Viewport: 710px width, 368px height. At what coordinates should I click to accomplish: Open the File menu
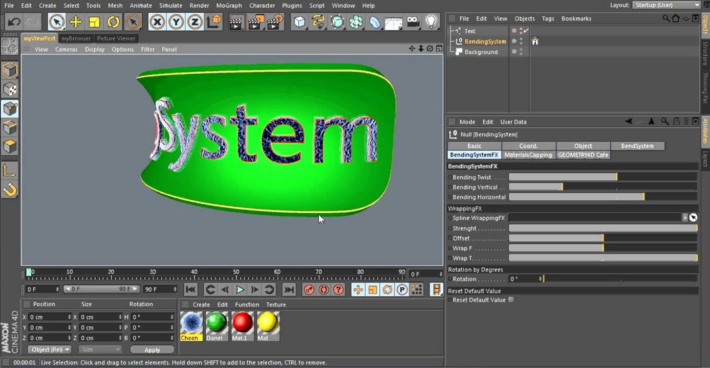coord(9,6)
